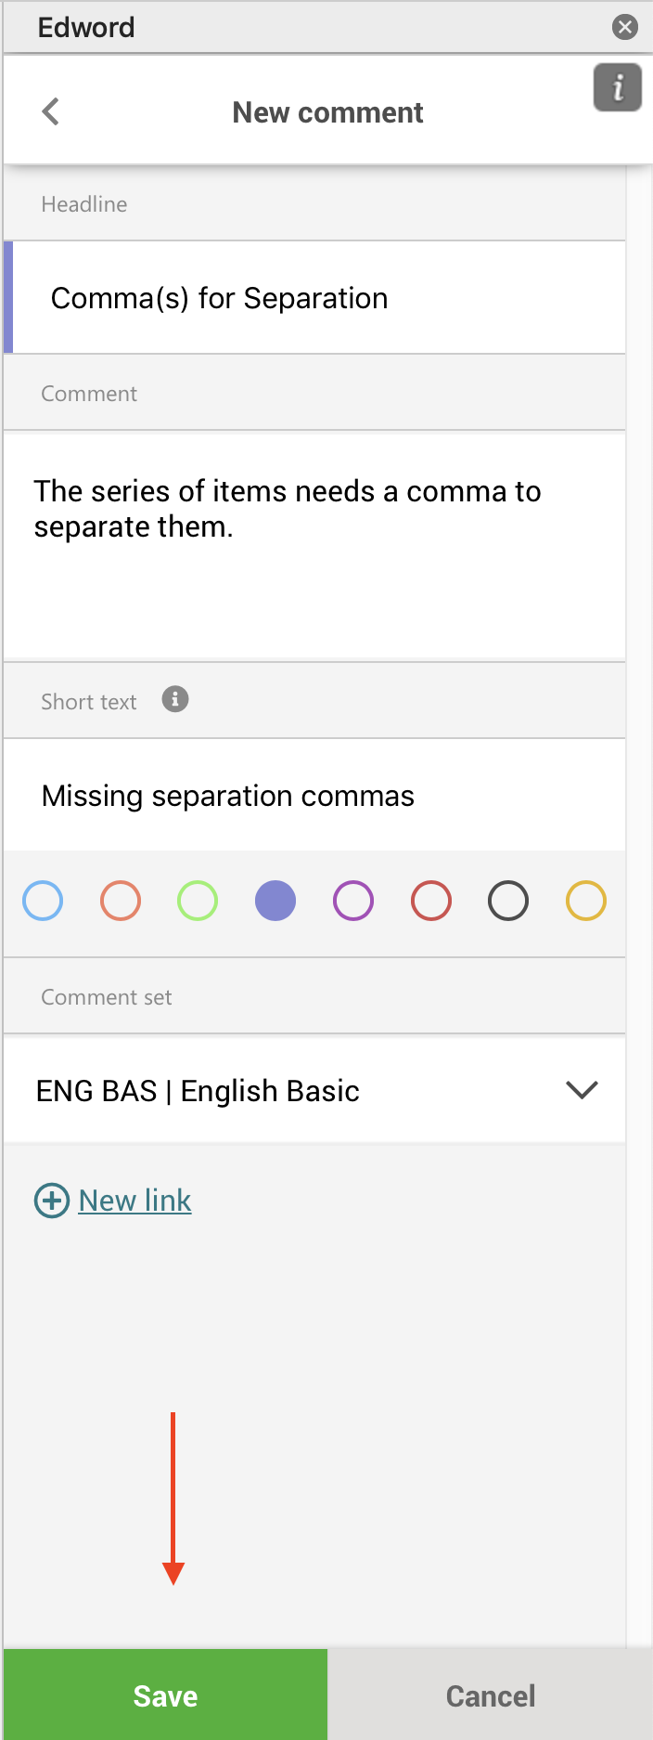The width and height of the screenshot is (653, 1740).
Task: Click the plus circle icon beside New link
Action: tap(52, 1201)
